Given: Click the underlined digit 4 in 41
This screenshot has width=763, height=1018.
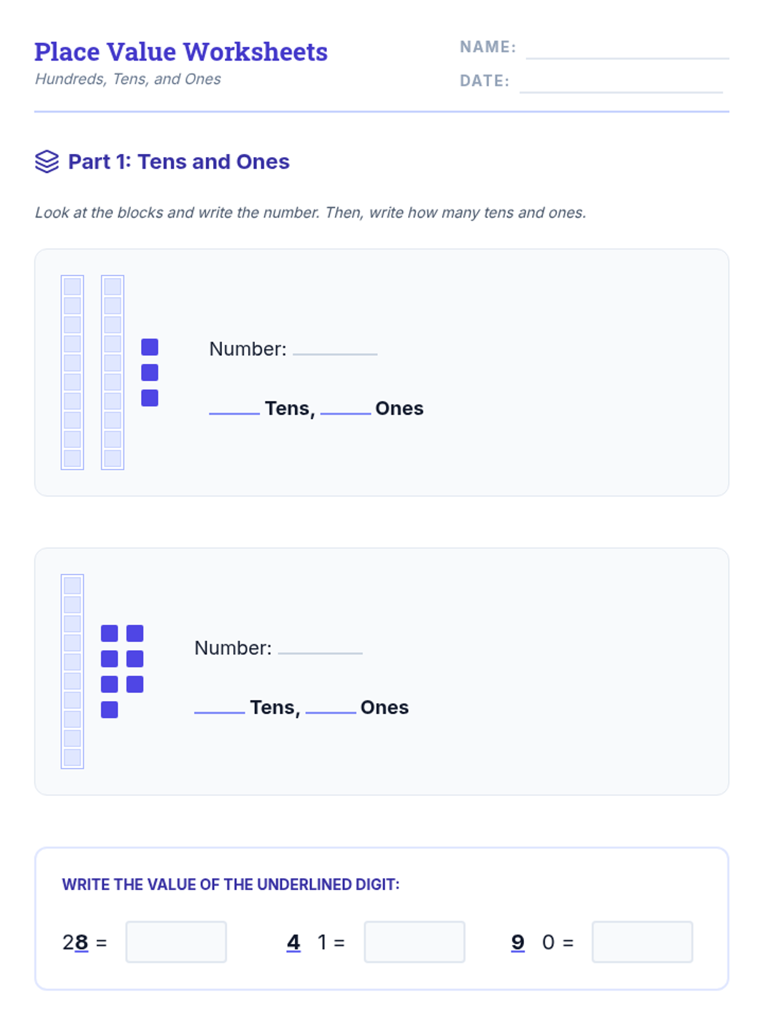Looking at the screenshot, I should tap(293, 942).
